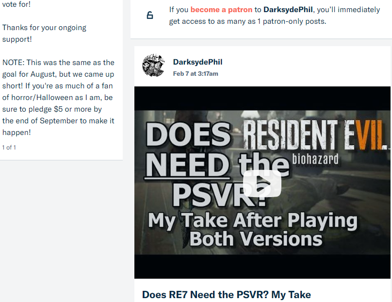Click the Resident Evil video thumbnail image

coord(262,183)
